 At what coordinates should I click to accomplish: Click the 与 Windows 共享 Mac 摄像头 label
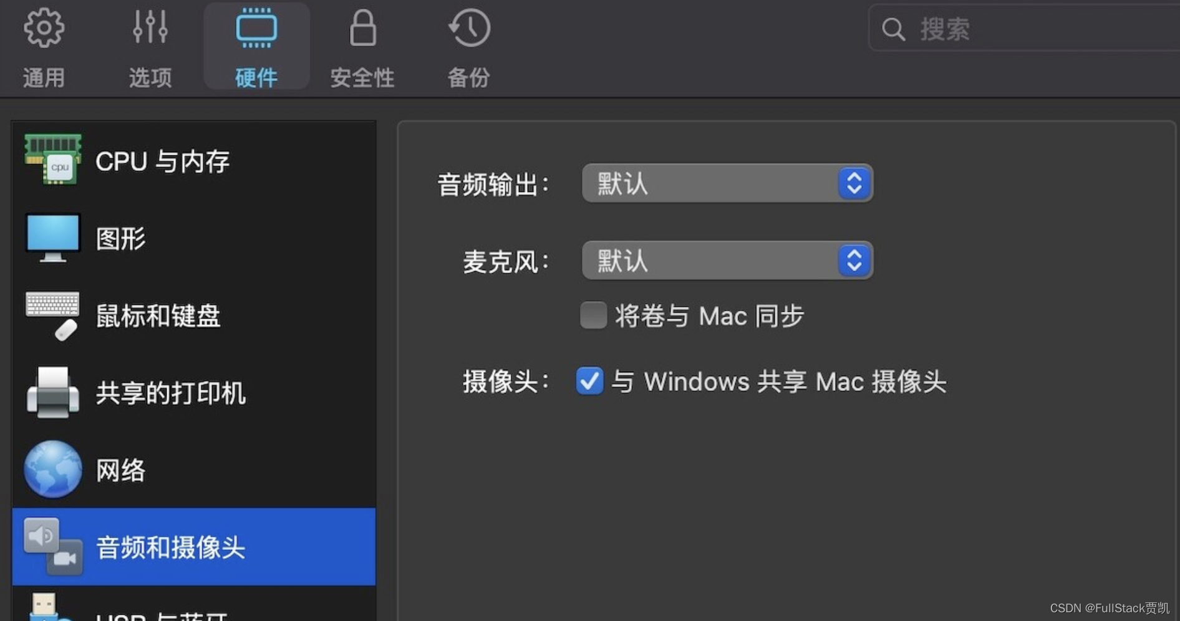point(780,382)
